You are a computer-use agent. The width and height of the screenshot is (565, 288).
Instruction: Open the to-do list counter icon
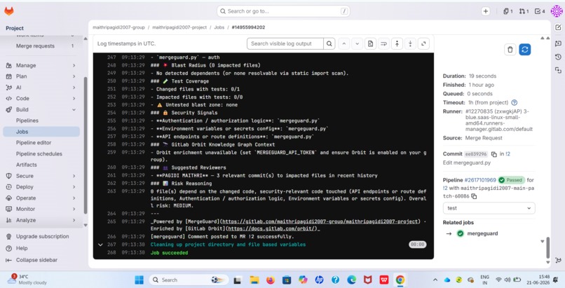coord(540,11)
